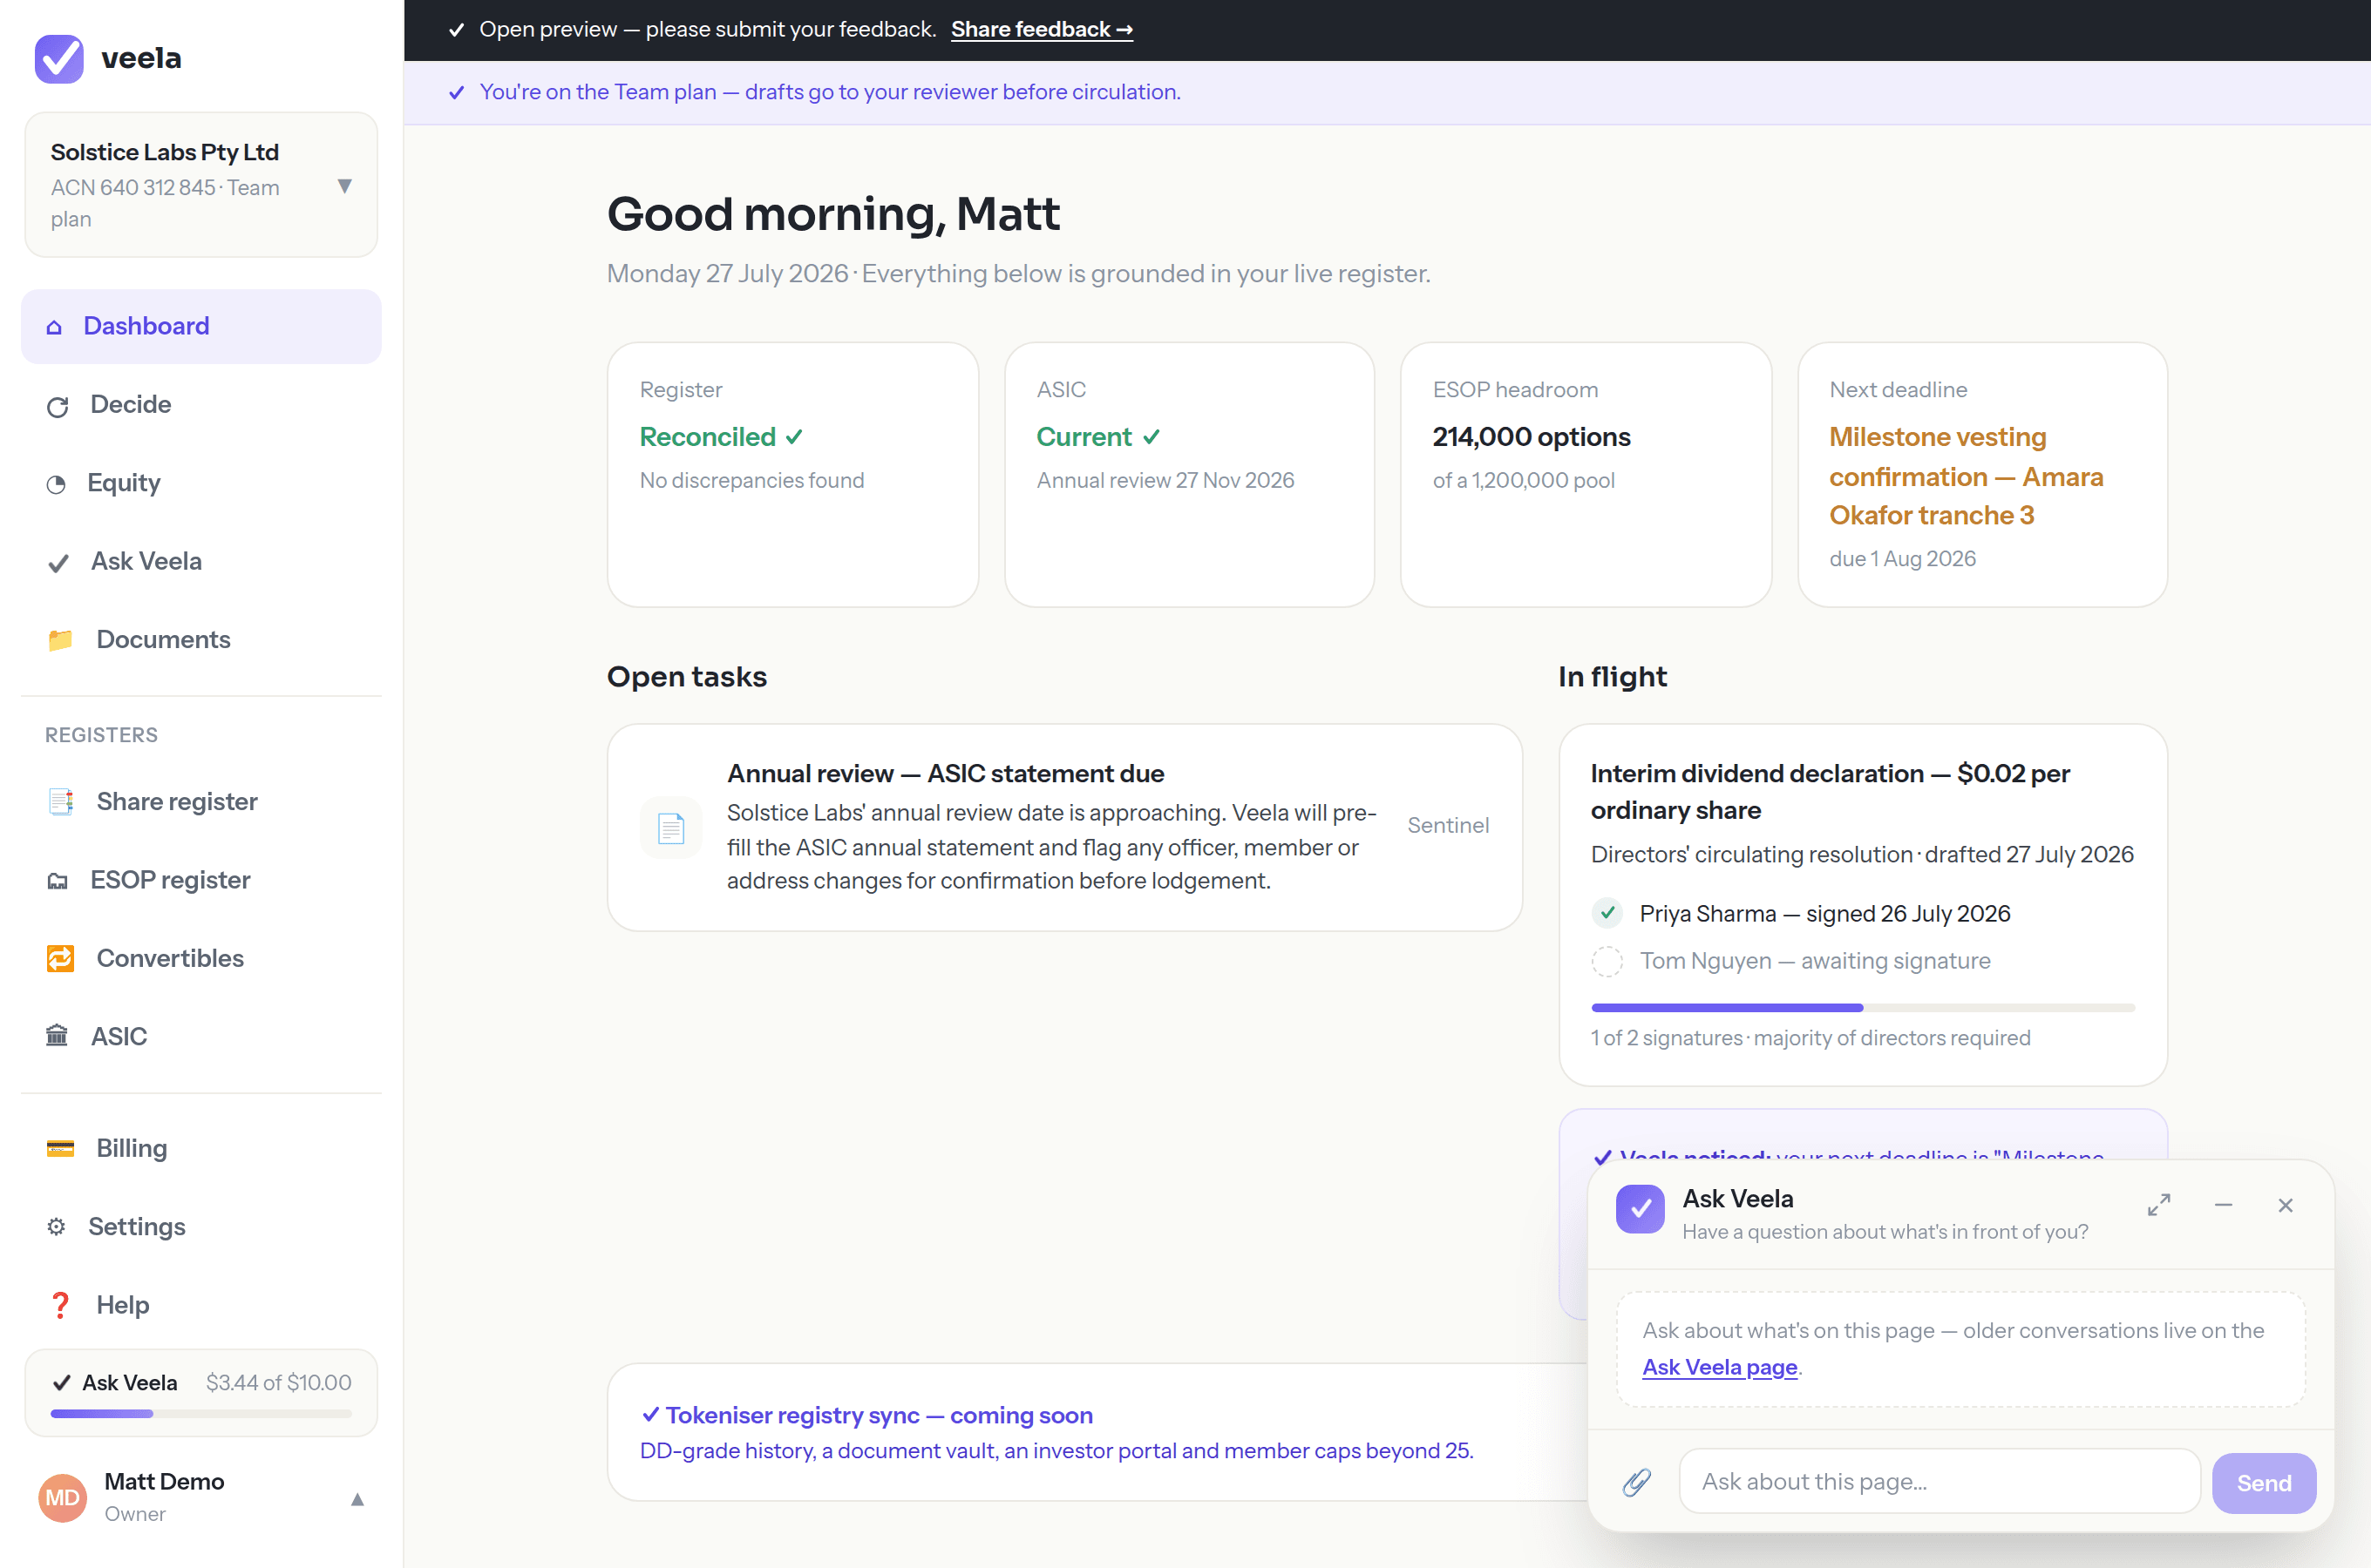Image resolution: width=2371 pixels, height=1568 pixels.
Task: Close the Ask Veela chat panel
Action: (2285, 1205)
